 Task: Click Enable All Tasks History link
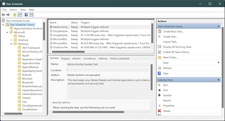[176, 52]
